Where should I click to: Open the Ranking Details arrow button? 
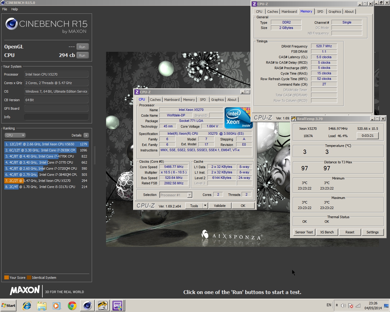coord(86,135)
